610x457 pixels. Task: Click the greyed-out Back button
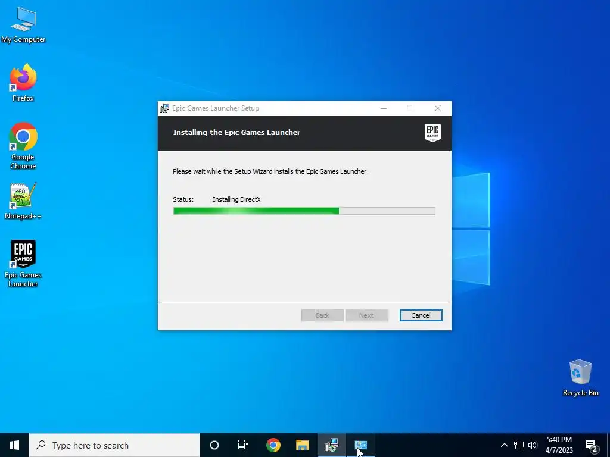pyautogui.click(x=322, y=315)
